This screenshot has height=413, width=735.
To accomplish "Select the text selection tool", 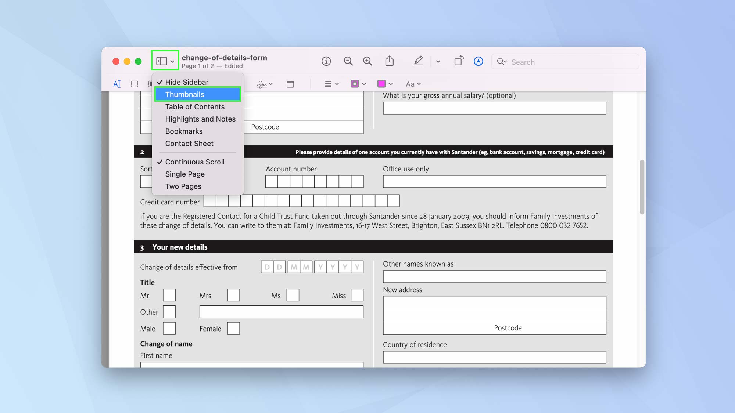I will 117,84.
